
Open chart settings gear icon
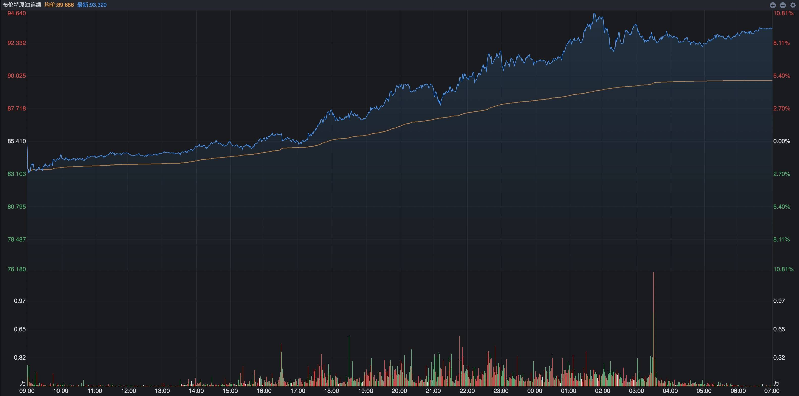tap(792, 5)
